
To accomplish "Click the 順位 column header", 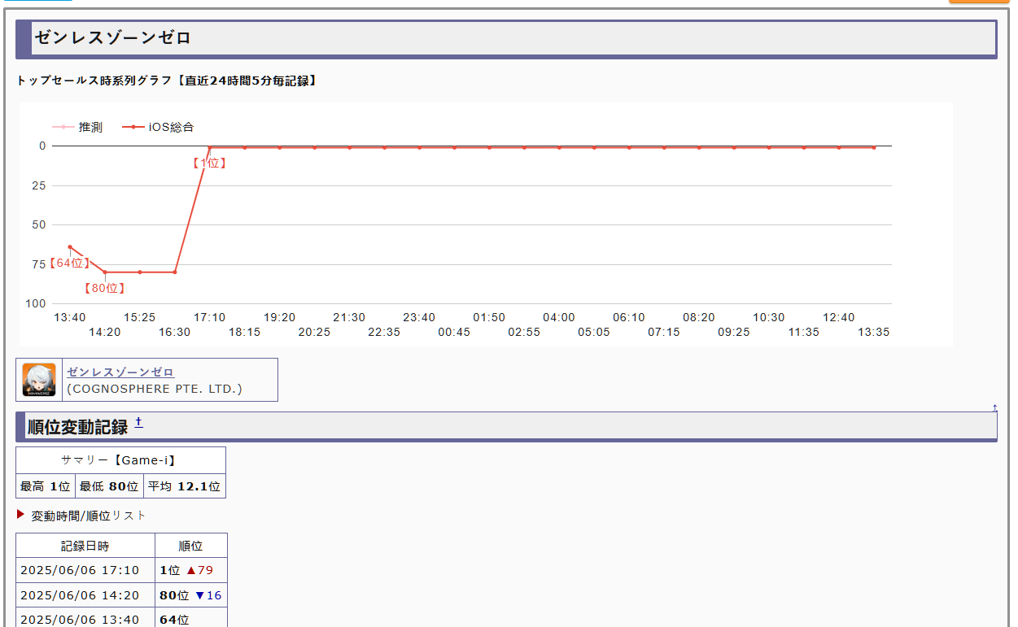I will pyautogui.click(x=191, y=546).
